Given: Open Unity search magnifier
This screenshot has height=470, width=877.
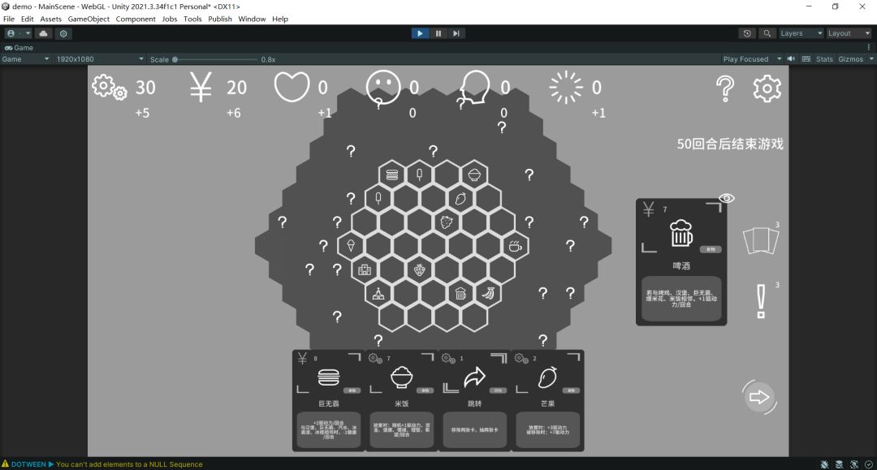Looking at the screenshot, I should [x=767, y=33].
